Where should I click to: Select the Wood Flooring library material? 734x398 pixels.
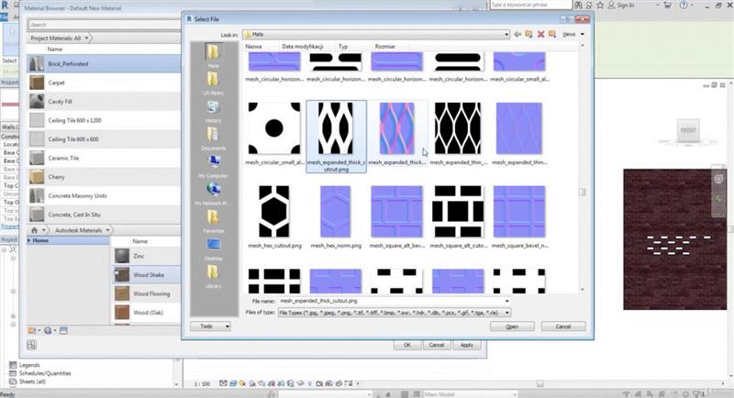146,293
